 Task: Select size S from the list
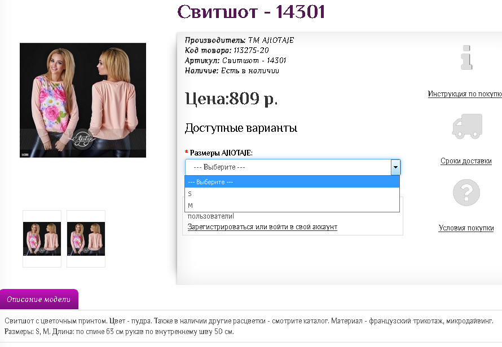tap(292, 194)
